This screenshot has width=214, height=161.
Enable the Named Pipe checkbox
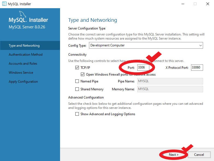coord(77,81)
